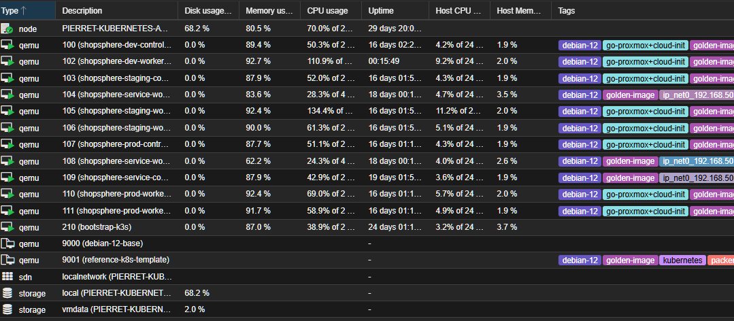Open row 102 shopsphere-dev-worker

(x=367, y=62)
